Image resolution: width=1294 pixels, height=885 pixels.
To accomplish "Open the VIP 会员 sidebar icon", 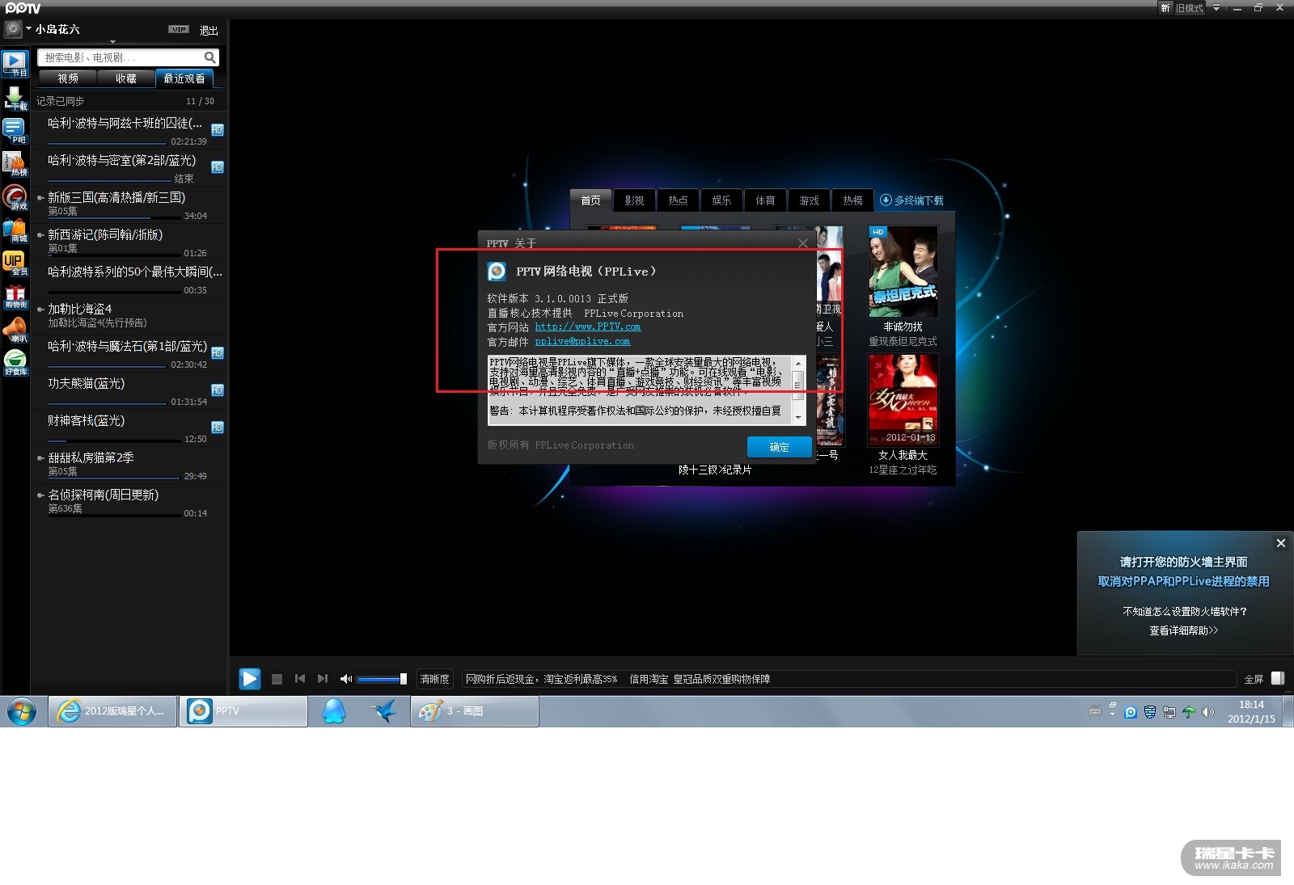I will (15, 263).
